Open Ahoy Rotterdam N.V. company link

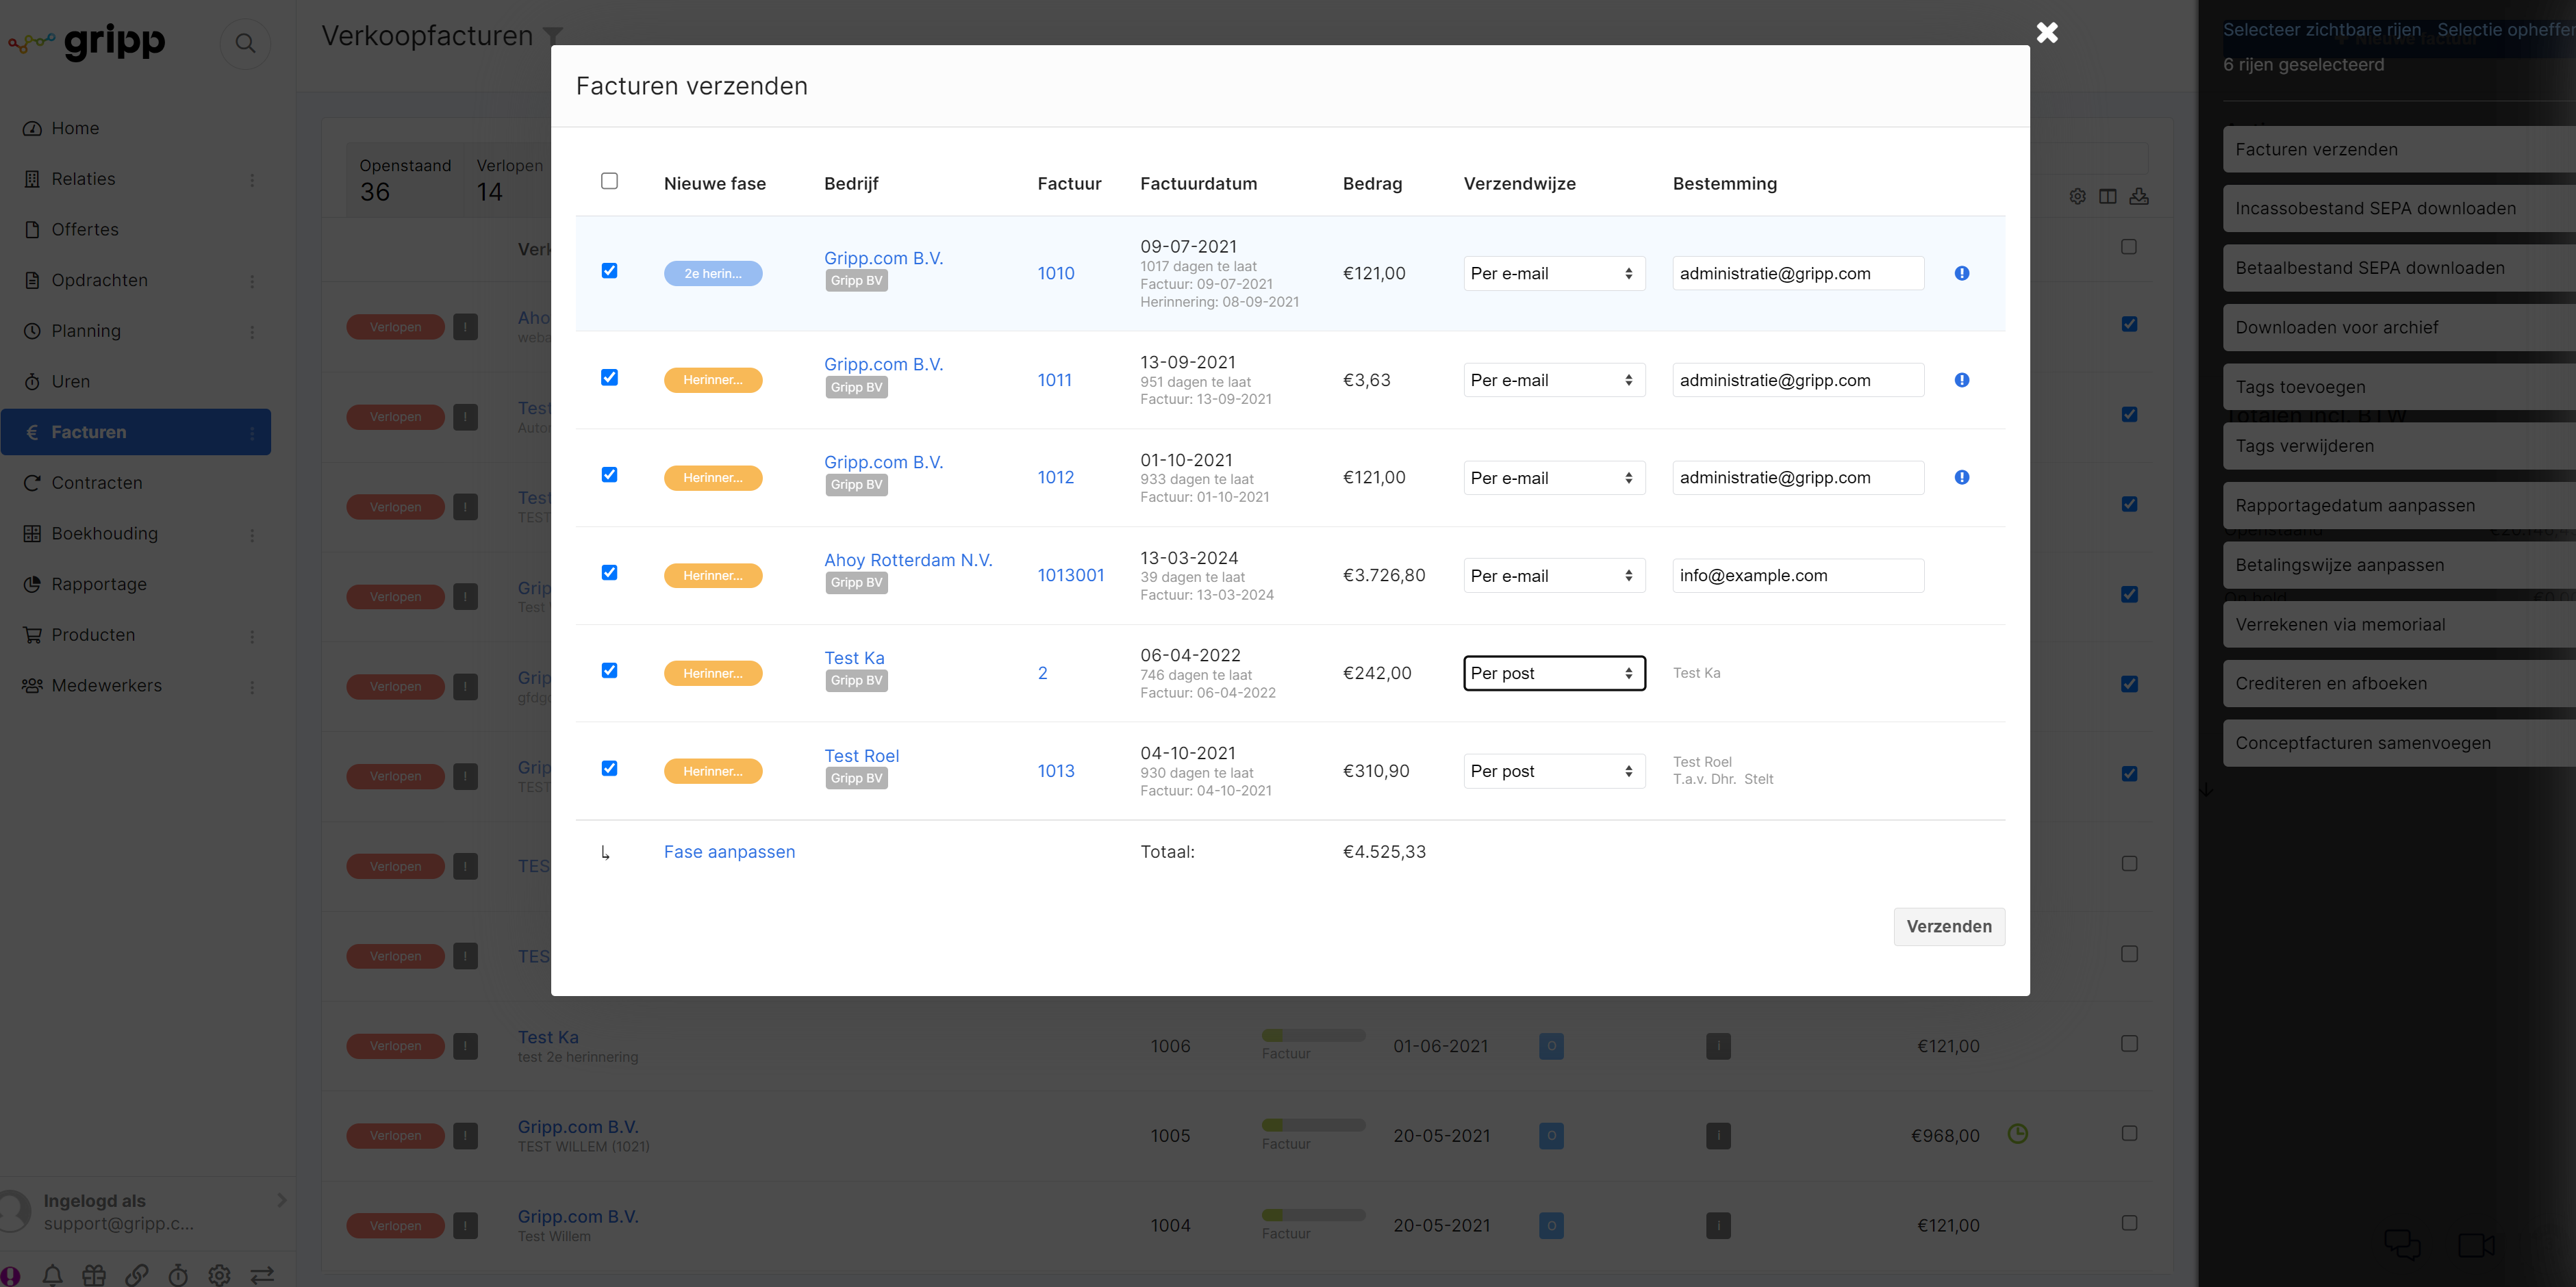[907, 560]
